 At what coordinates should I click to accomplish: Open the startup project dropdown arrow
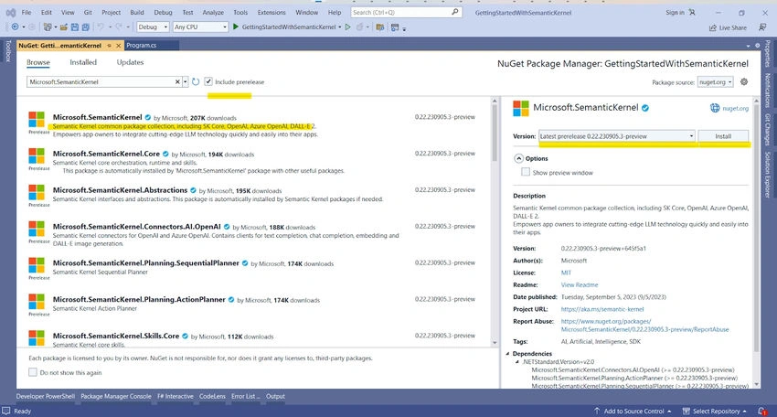tap(340, 27)
